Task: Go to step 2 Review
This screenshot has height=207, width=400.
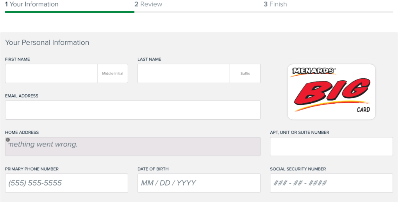Action: pos(148,4)
